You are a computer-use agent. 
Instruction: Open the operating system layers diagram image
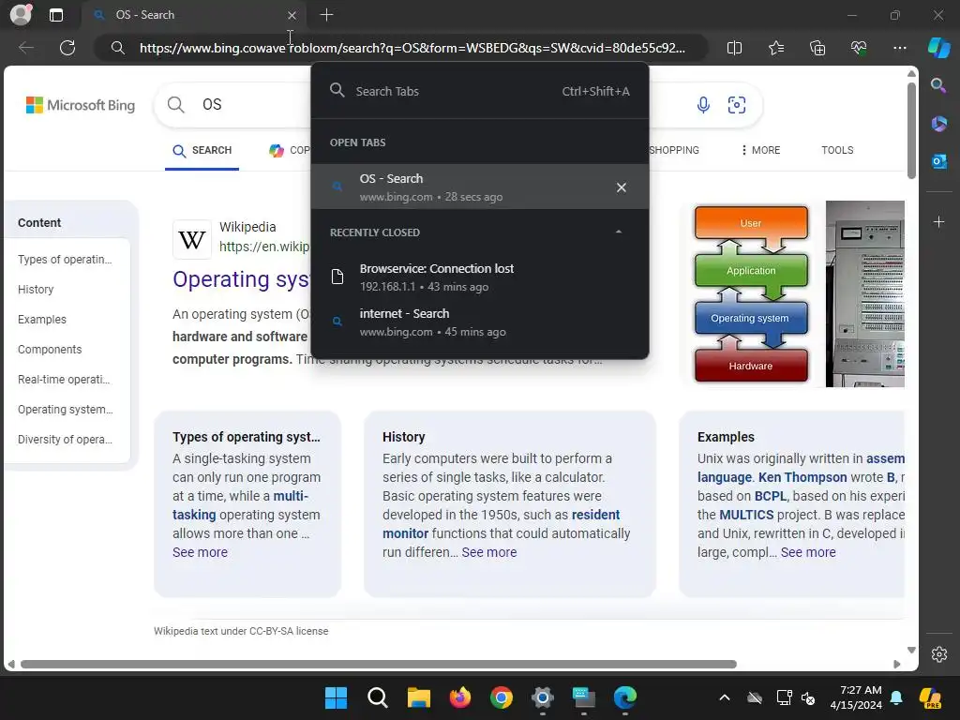(x=751, y=293)
